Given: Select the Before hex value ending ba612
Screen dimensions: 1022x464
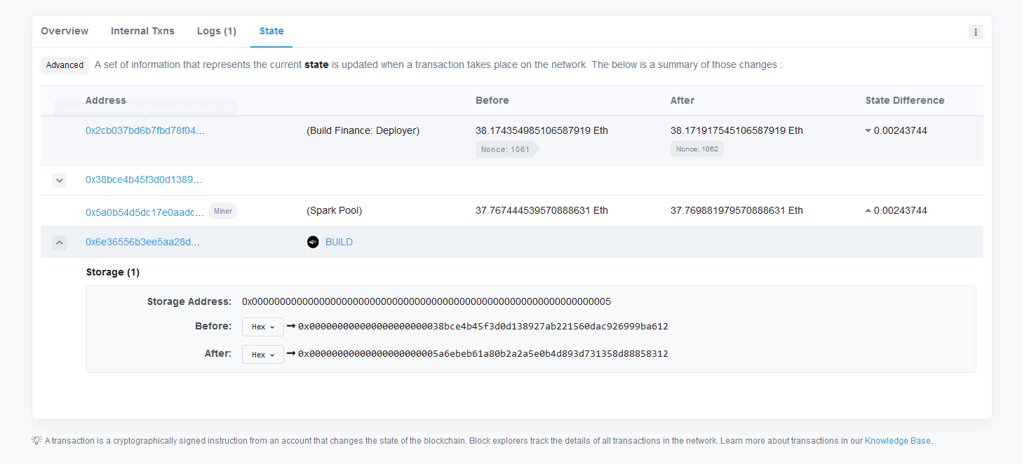Looking at the screenshot, I should coord(483,326).
